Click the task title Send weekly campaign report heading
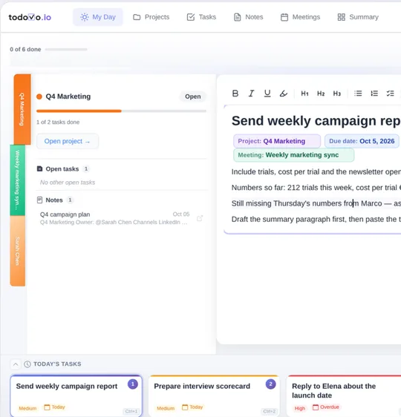Image resolution: width=401 pixels, height=417 pixels. (316, 121)
